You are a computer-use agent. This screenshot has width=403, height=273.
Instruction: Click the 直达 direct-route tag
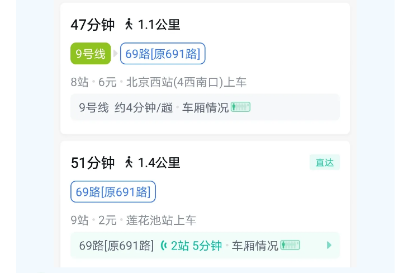(x=324, y=162)
